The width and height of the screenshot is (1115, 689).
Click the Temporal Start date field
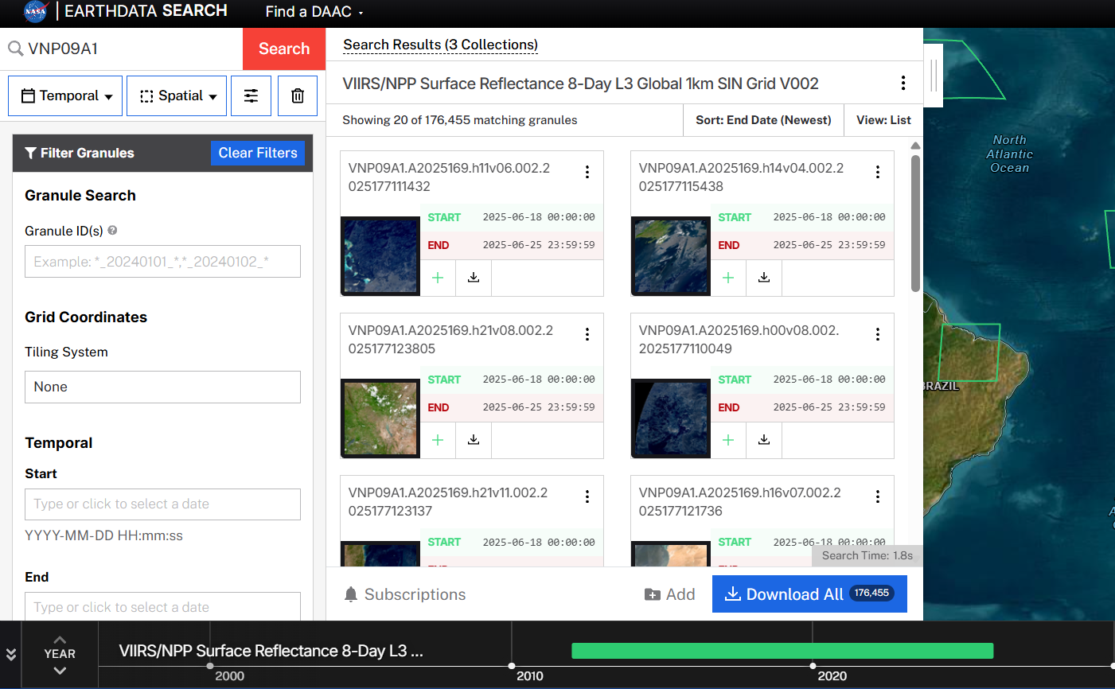(x=162, y=504)
